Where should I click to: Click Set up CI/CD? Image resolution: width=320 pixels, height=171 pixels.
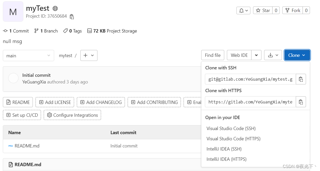point(22,115)
